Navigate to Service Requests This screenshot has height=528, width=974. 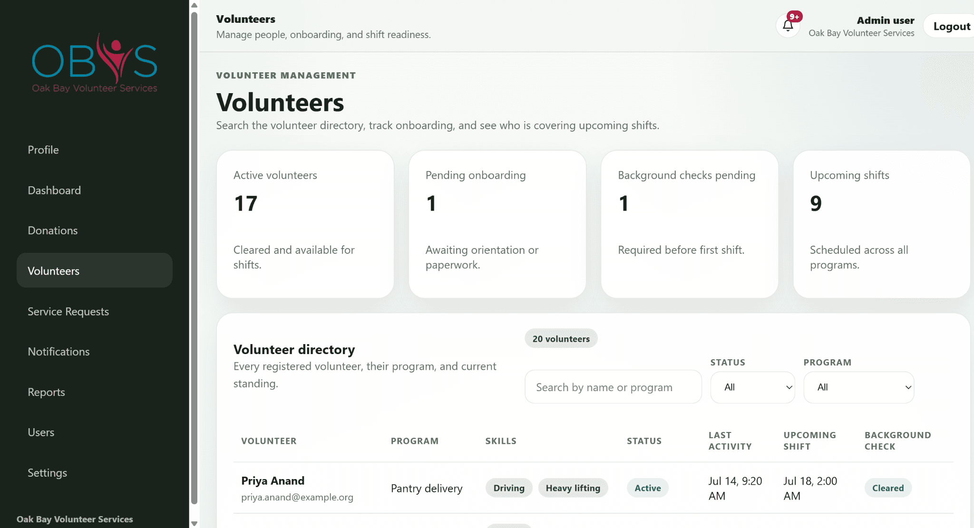94,311
